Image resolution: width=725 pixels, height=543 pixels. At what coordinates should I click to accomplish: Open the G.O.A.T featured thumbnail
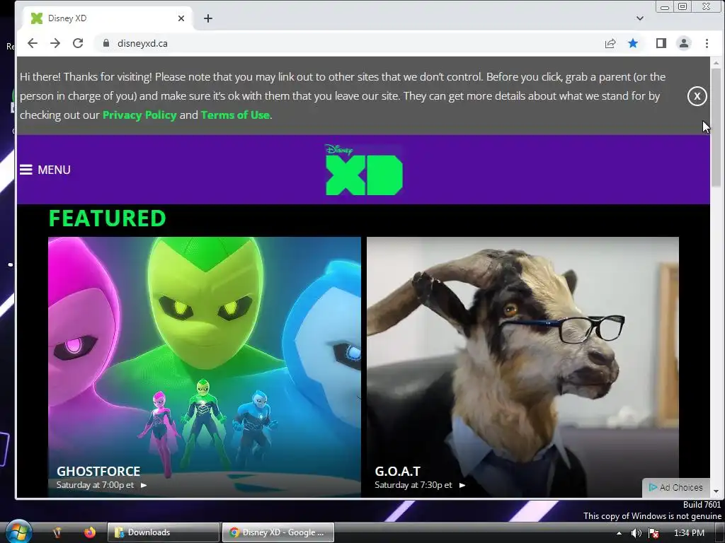pos(523,367)
